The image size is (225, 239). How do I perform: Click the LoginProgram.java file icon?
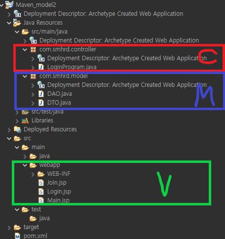point(41,67)
